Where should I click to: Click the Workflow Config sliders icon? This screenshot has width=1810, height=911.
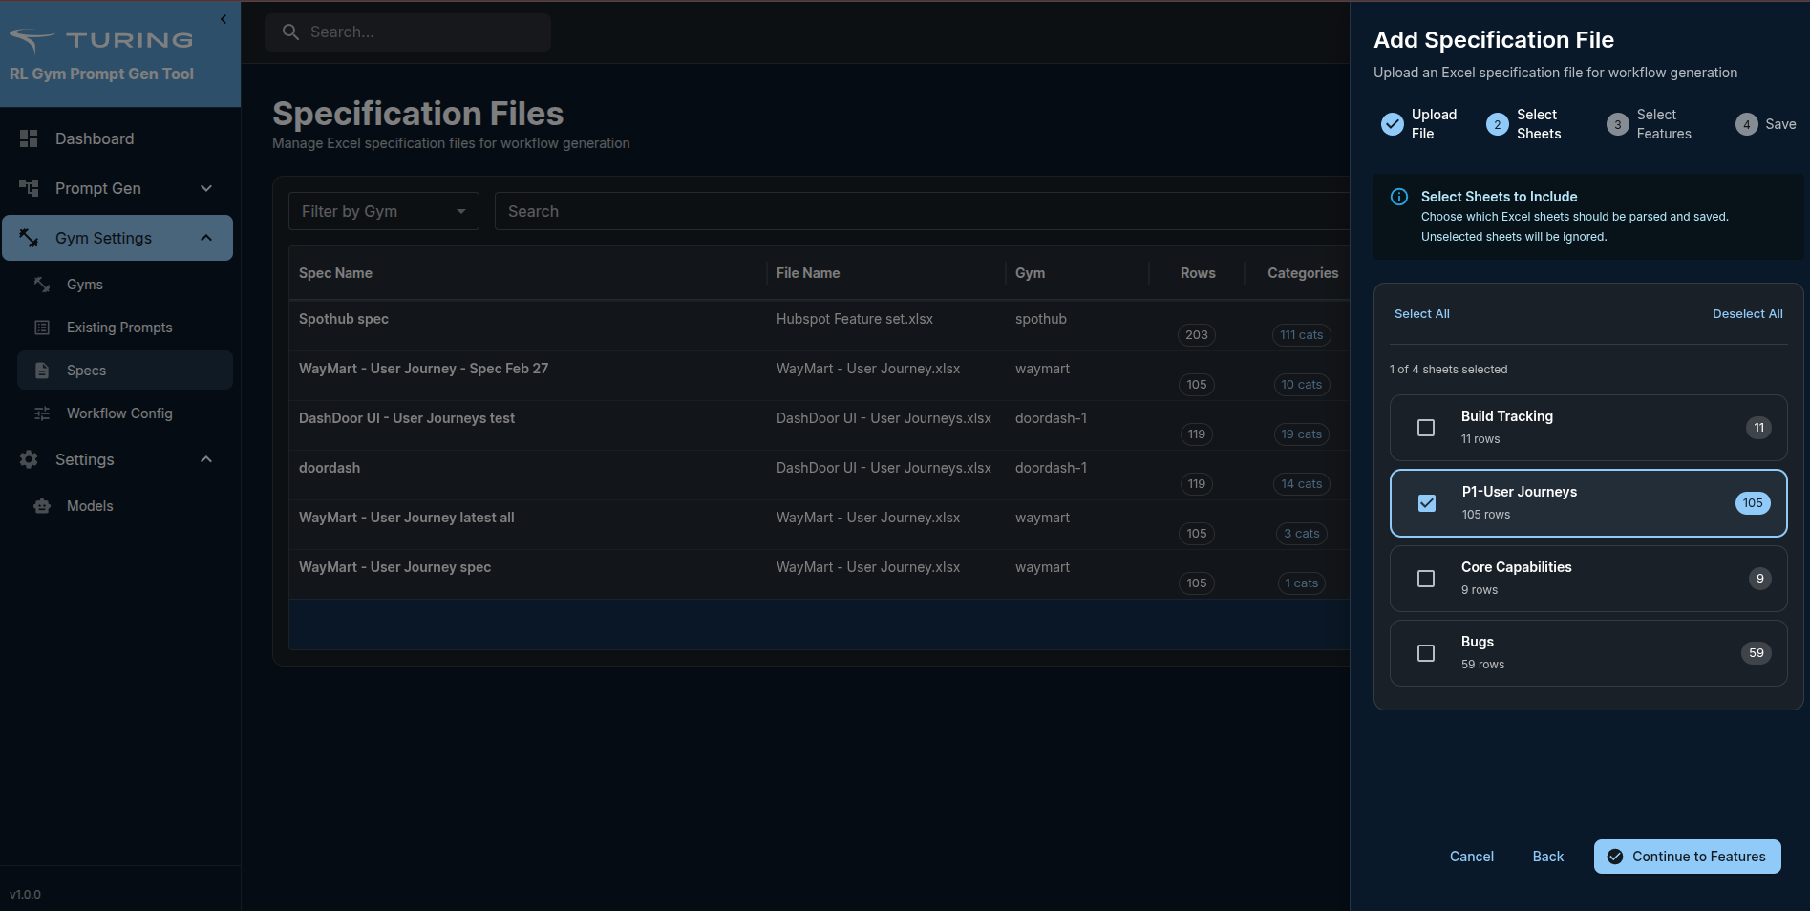click(42, 413)
